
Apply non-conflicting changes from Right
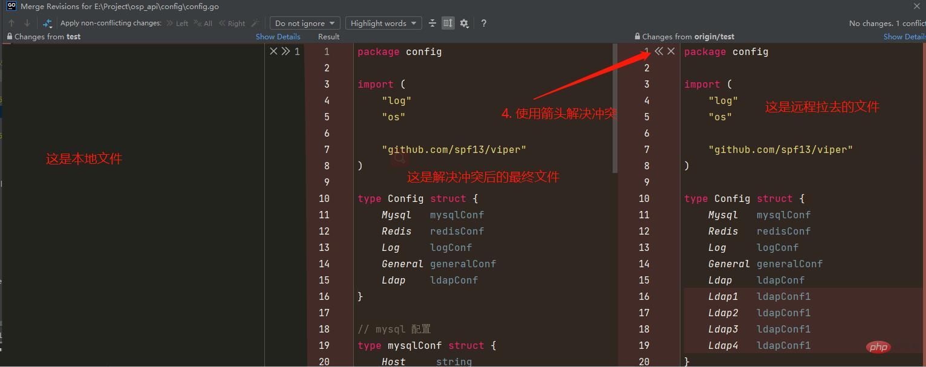pyautogui.click(x=232, y=23)
